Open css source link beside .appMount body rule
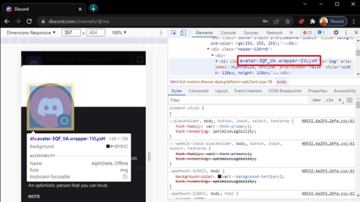This screenshot has height=202, width=360. coord(328,171)
